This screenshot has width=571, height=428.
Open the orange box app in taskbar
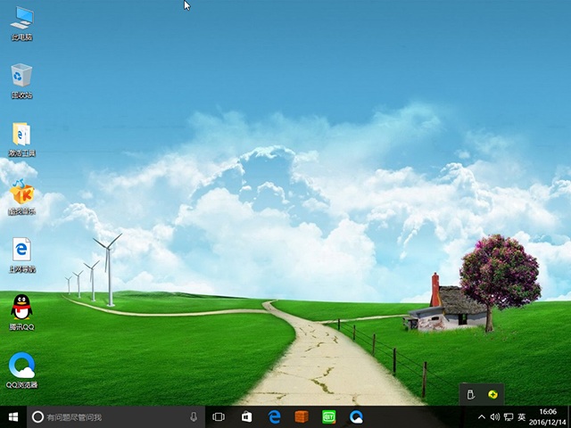(x=302, y=417)
